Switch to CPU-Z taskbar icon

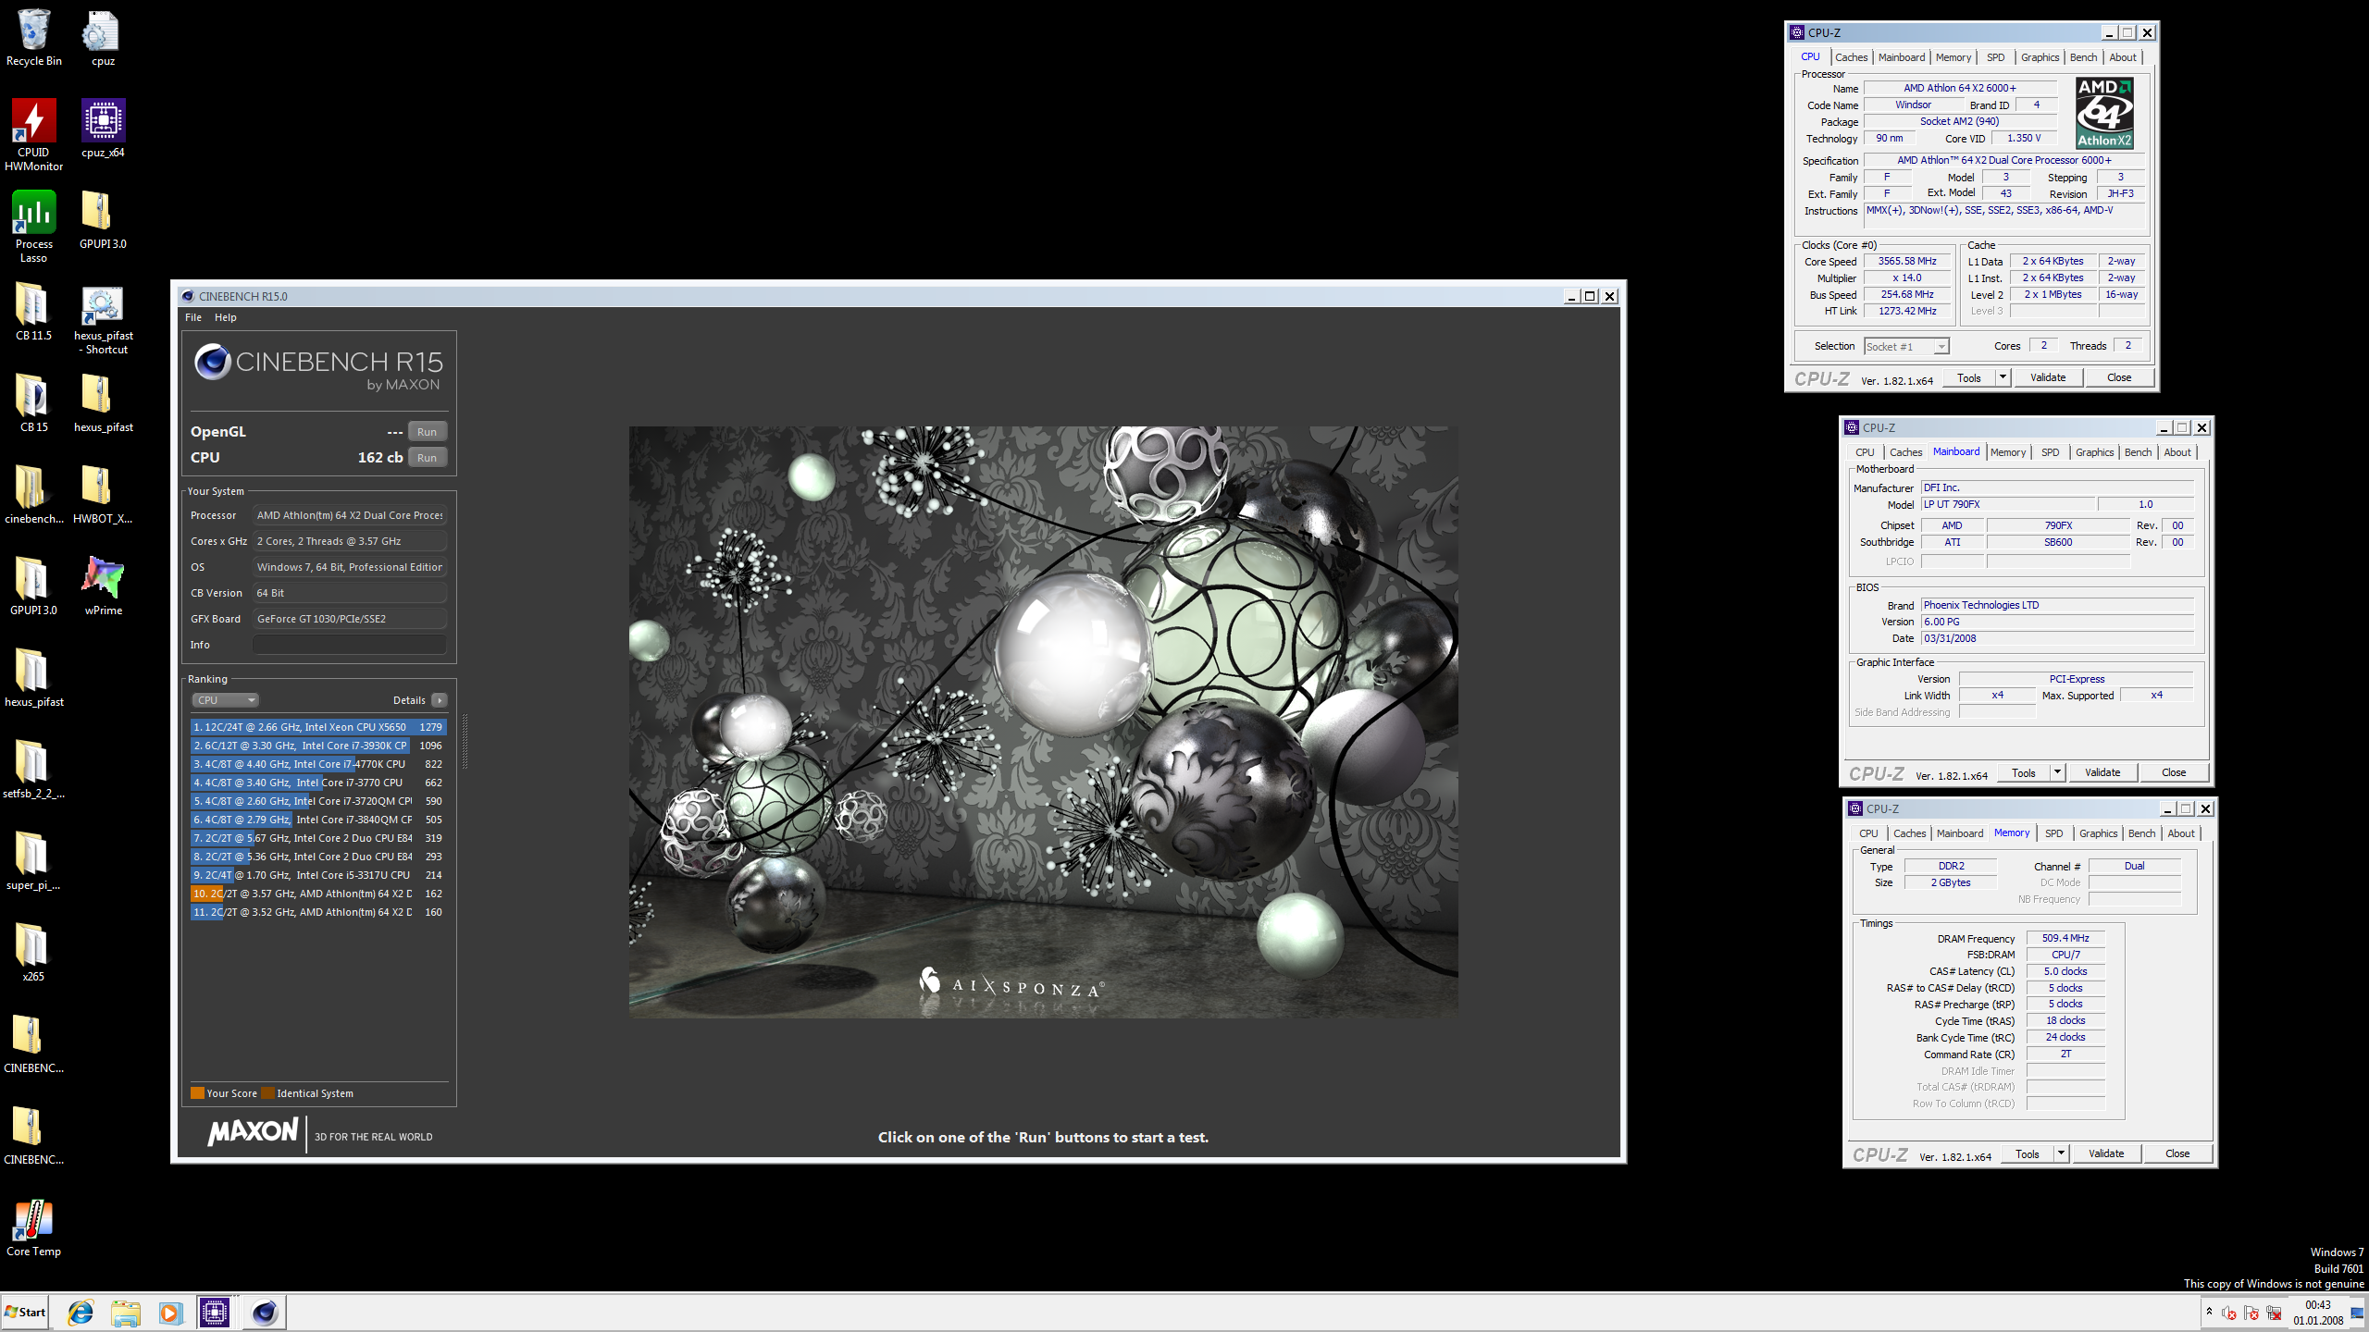(214, 1313)
